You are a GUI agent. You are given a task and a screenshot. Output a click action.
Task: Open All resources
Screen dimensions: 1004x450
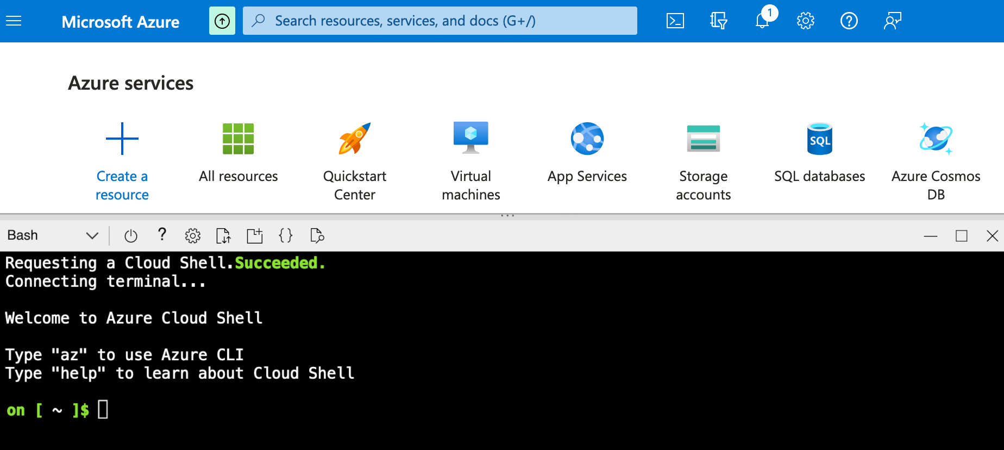tap(238, 152)
